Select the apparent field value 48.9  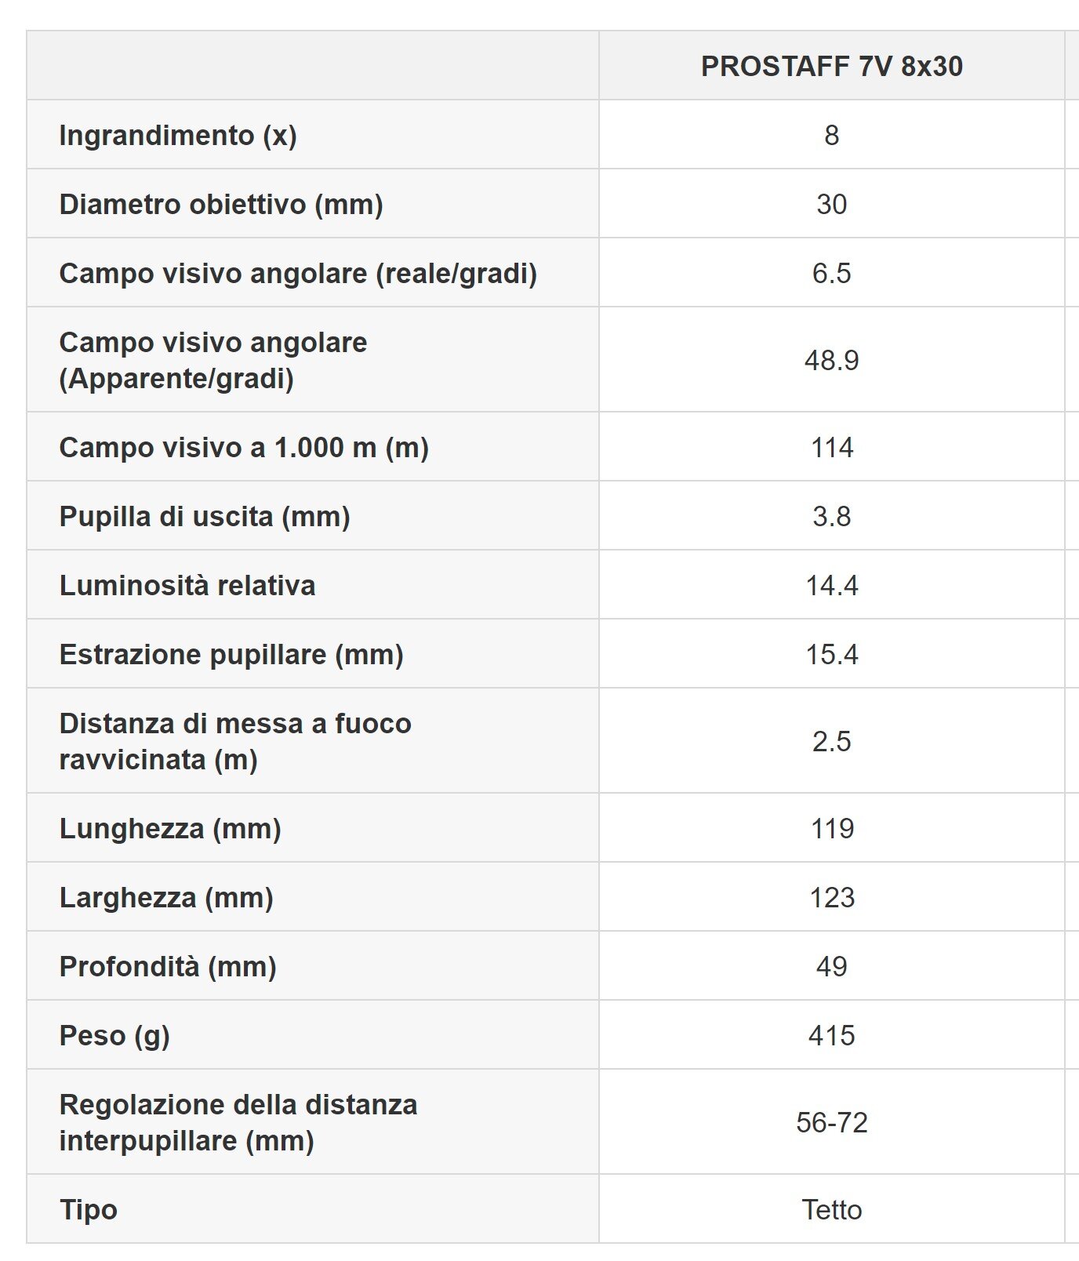[x=831, y=361]
